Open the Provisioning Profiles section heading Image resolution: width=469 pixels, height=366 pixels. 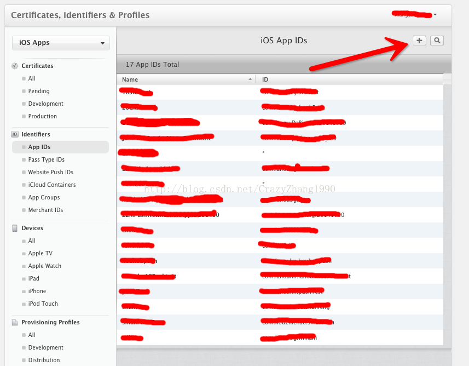pyautogui.click(x=50, y=322)
